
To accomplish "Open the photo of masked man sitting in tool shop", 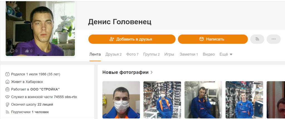I will [x=162, y=100].
